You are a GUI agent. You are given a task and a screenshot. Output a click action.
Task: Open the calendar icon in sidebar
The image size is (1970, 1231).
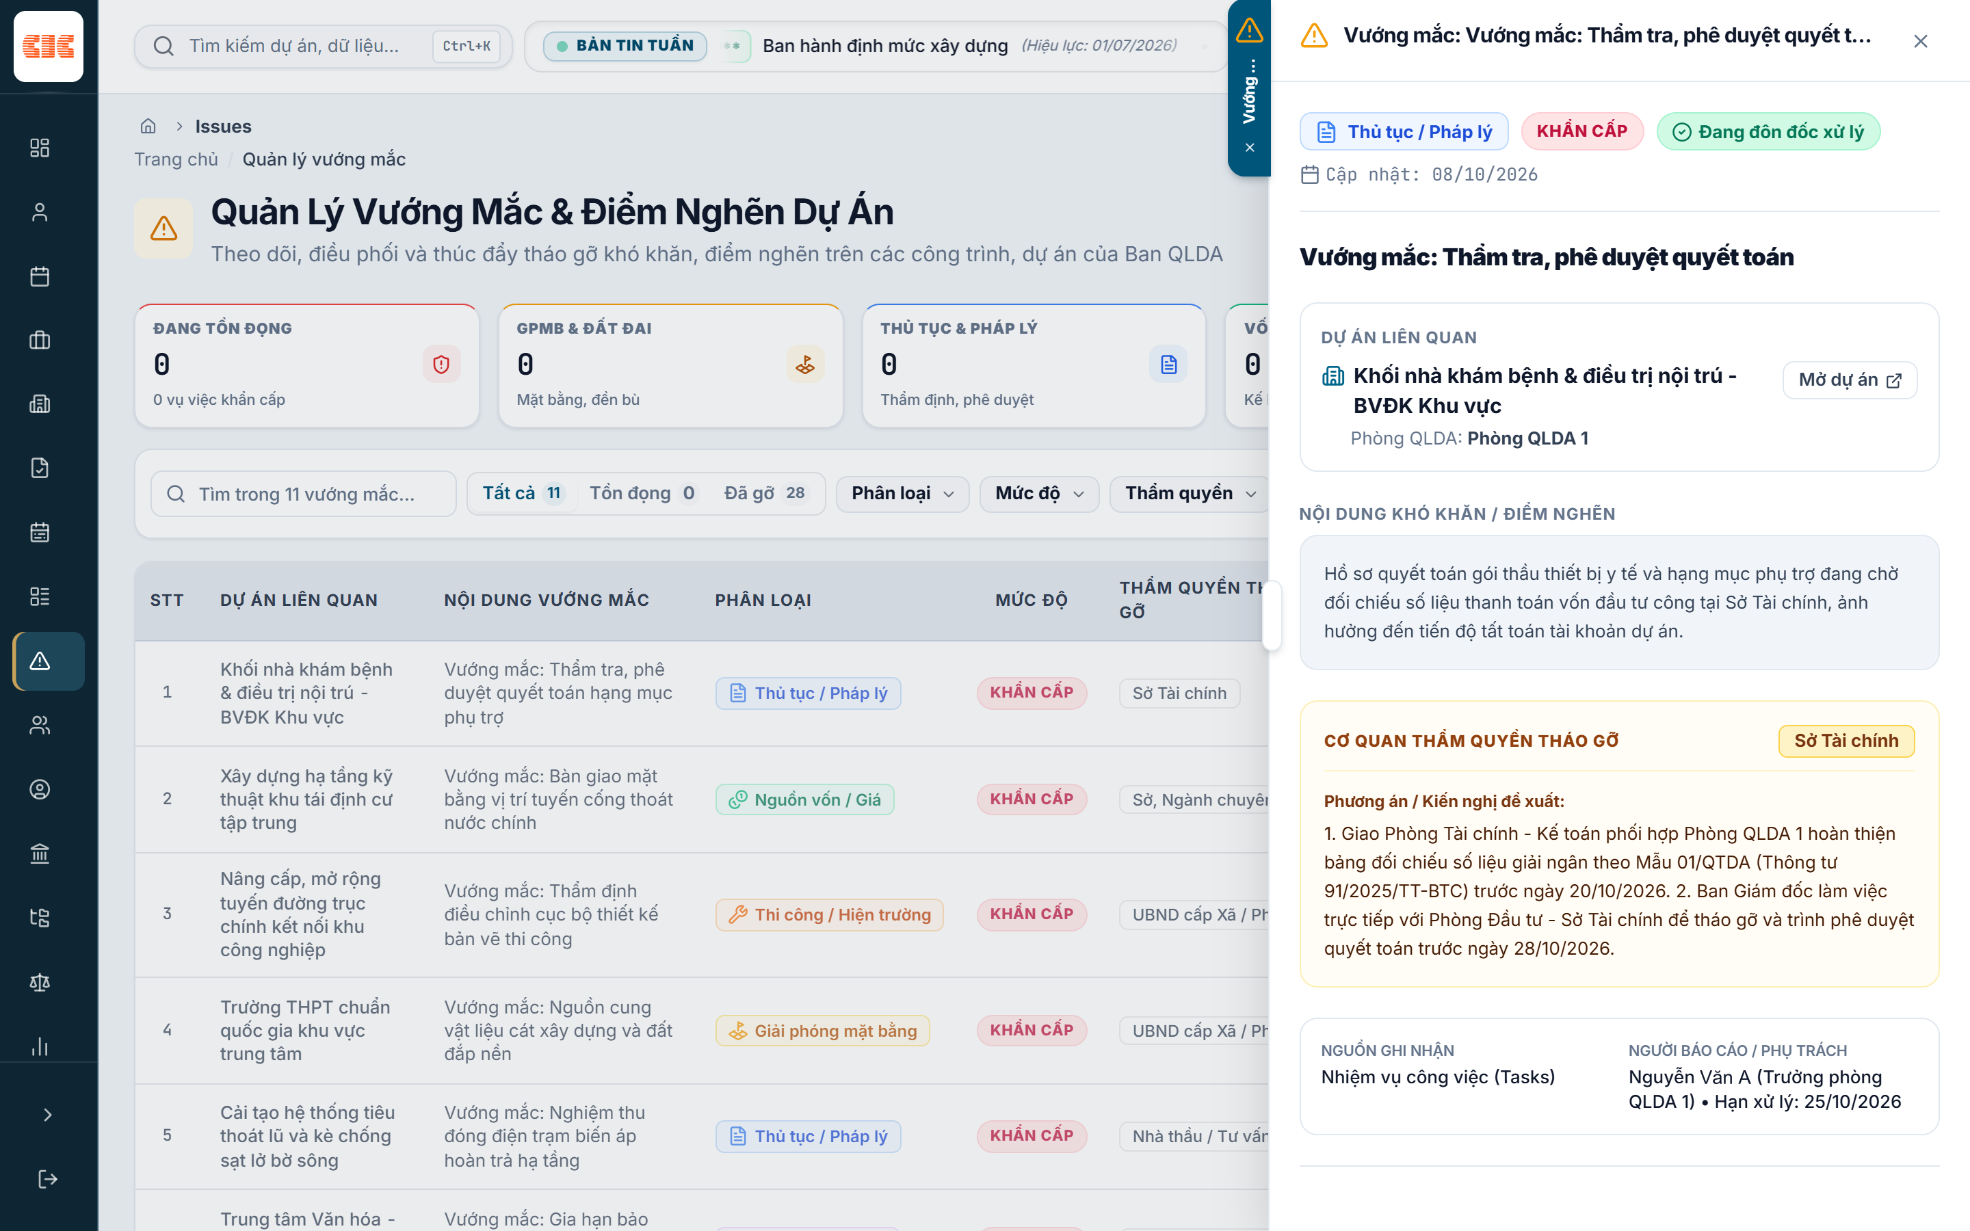point(39,276)
